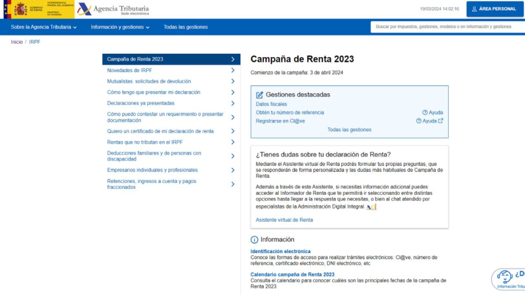
Task: Expand Rentas que no tributan en el IRPF
Action: [x=233, y=142]
